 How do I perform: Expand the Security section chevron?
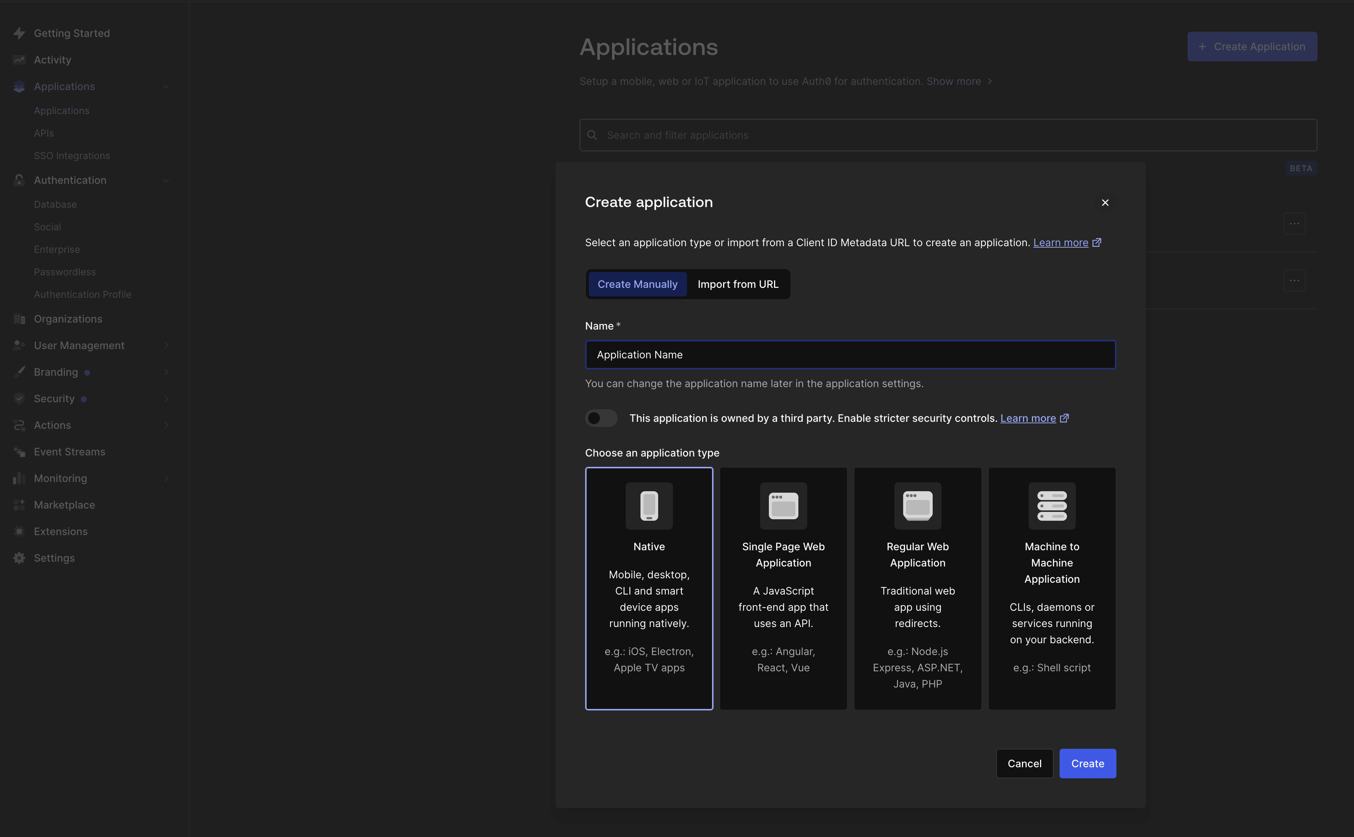coord(166,399)
